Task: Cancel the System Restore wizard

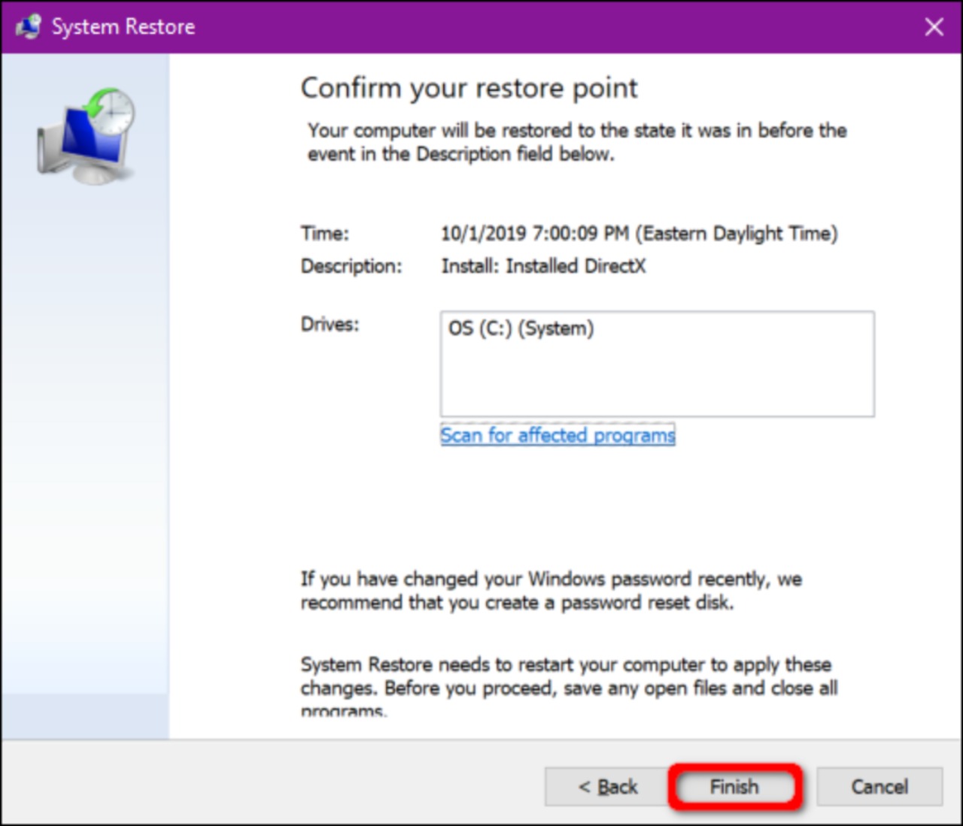Action: pyautogui.click(x=879, y=787)
